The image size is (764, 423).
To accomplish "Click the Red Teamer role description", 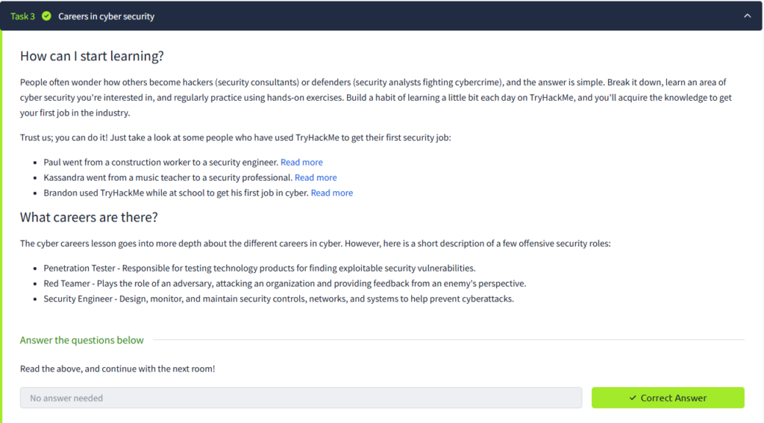I will point(285,283).
